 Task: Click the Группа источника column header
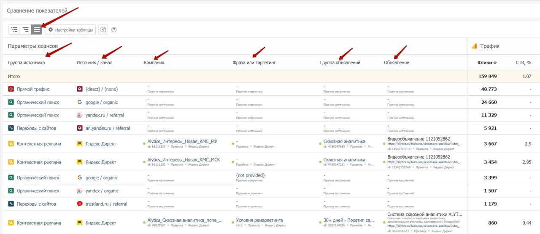(x=26, y=62)
